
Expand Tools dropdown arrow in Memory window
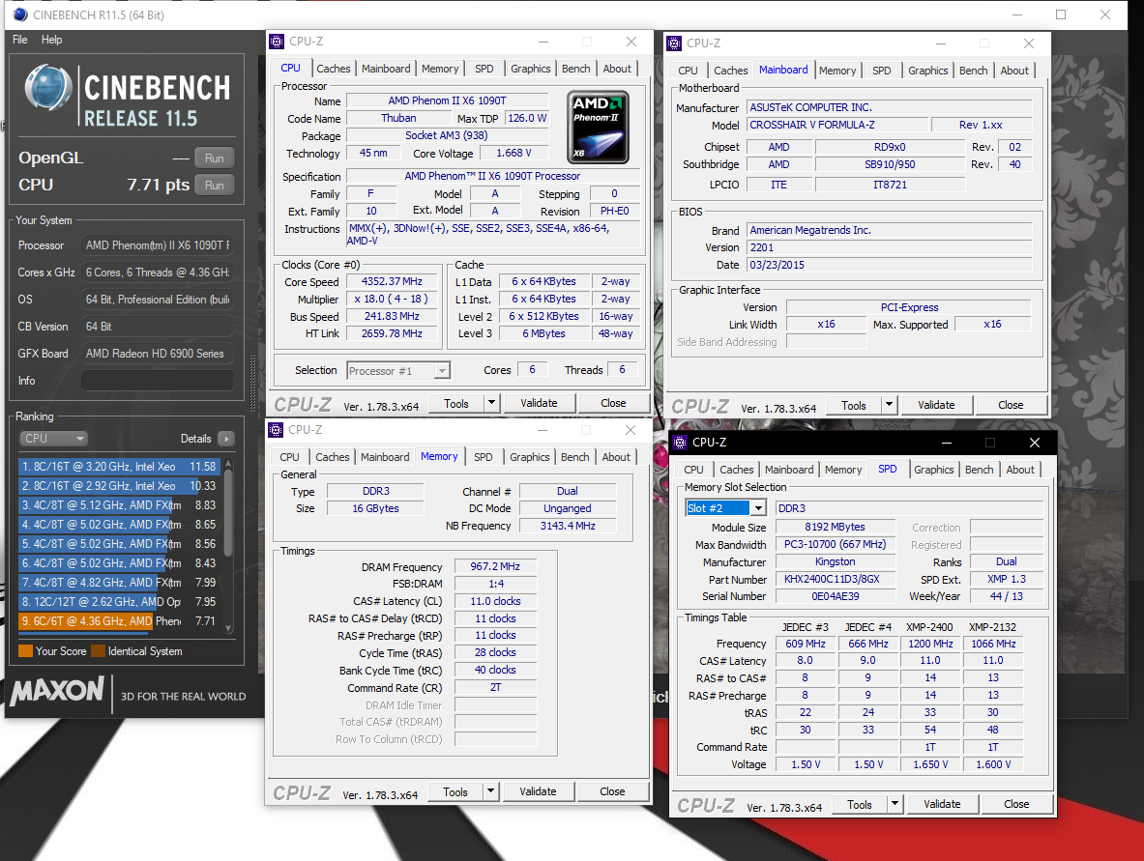click(x=490, y=791)
